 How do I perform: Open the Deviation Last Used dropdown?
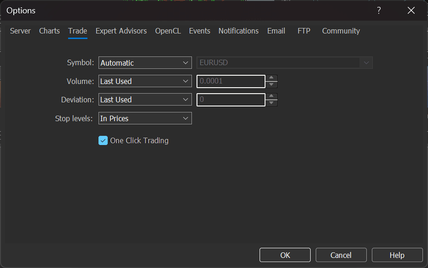coord(145,100)
